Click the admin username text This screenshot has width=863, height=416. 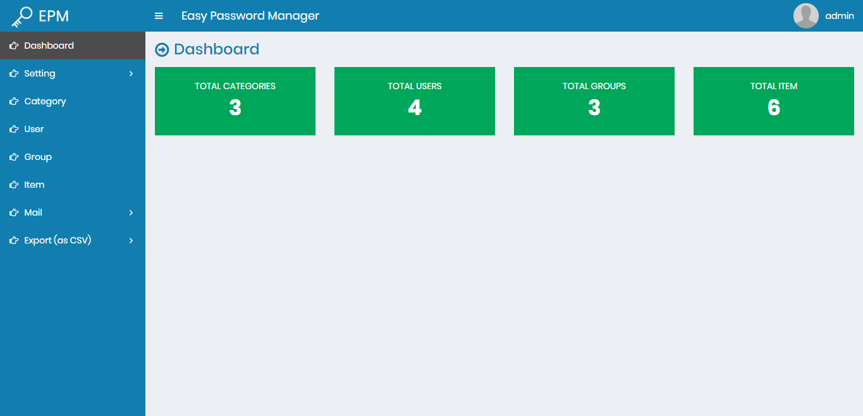[840, 15]
